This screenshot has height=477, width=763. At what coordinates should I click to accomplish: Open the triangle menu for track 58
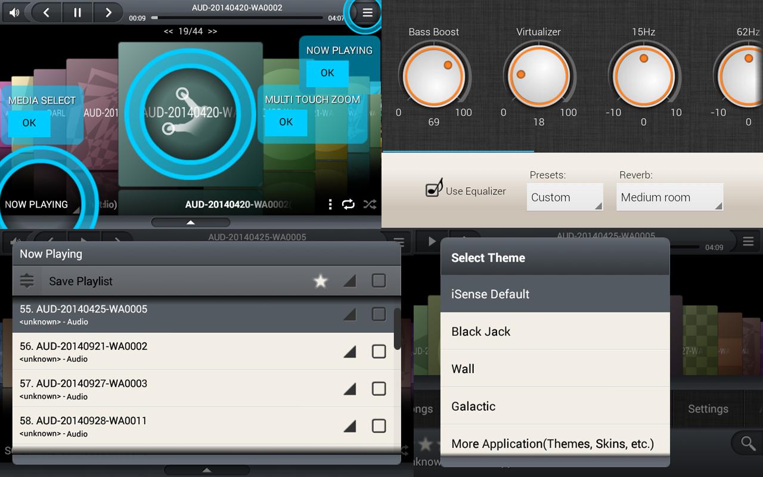[x=350, y=426]
